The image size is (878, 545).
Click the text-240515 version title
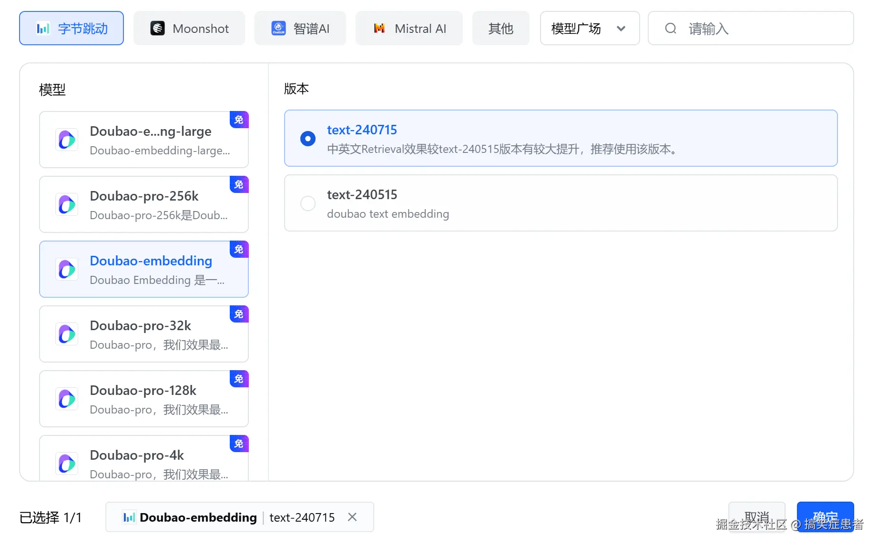(x=362, y=194)
